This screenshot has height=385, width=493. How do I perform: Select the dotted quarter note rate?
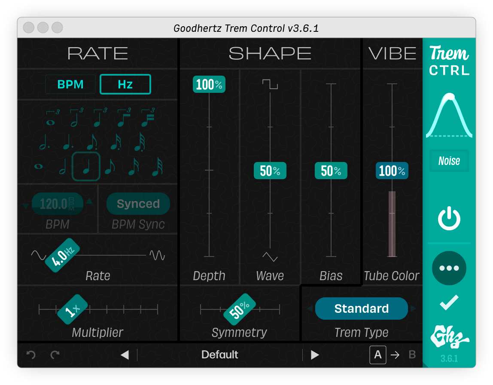[68, 142]
